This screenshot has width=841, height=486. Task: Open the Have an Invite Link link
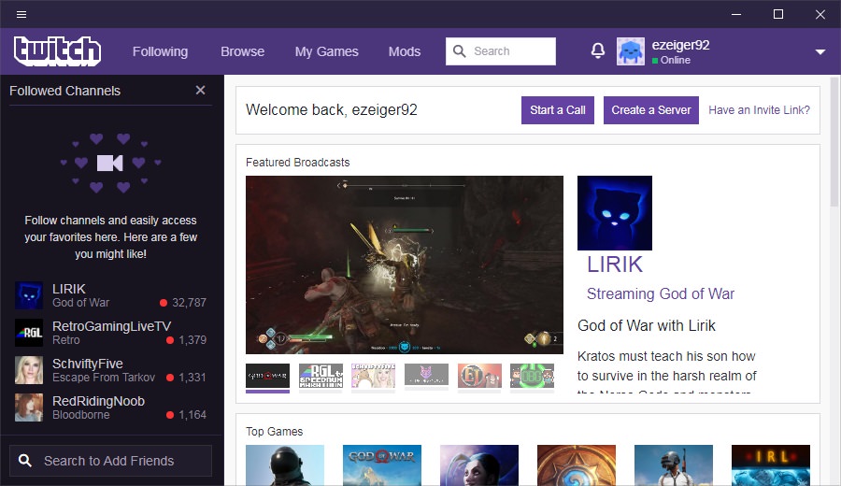pos(759,110)
